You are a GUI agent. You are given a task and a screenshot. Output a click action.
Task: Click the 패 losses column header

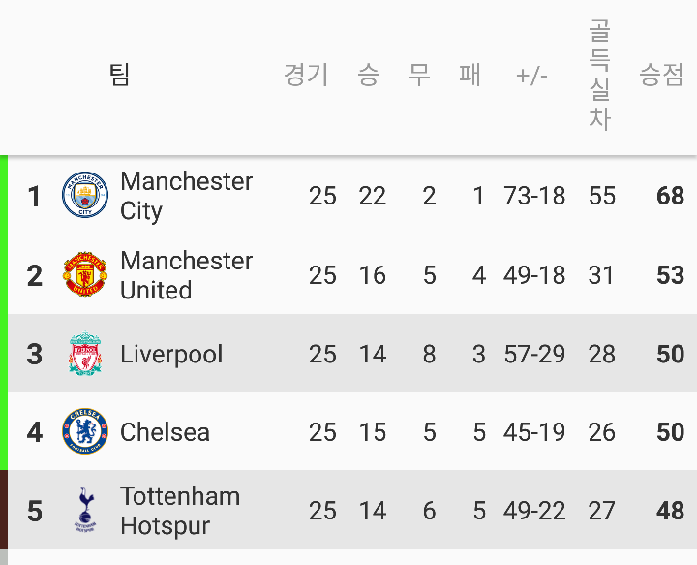[x=470, y=75]
